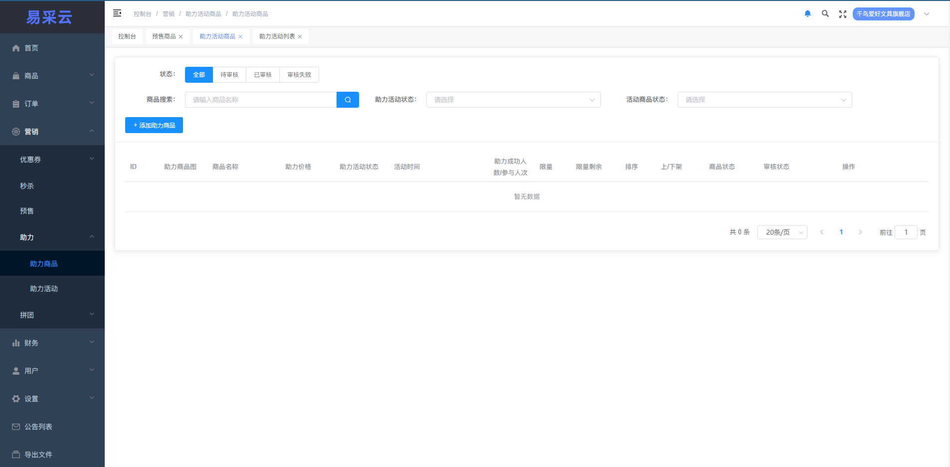950x467 pixels.
Task: Click the 前往 page number input
Action: (905, 232)
